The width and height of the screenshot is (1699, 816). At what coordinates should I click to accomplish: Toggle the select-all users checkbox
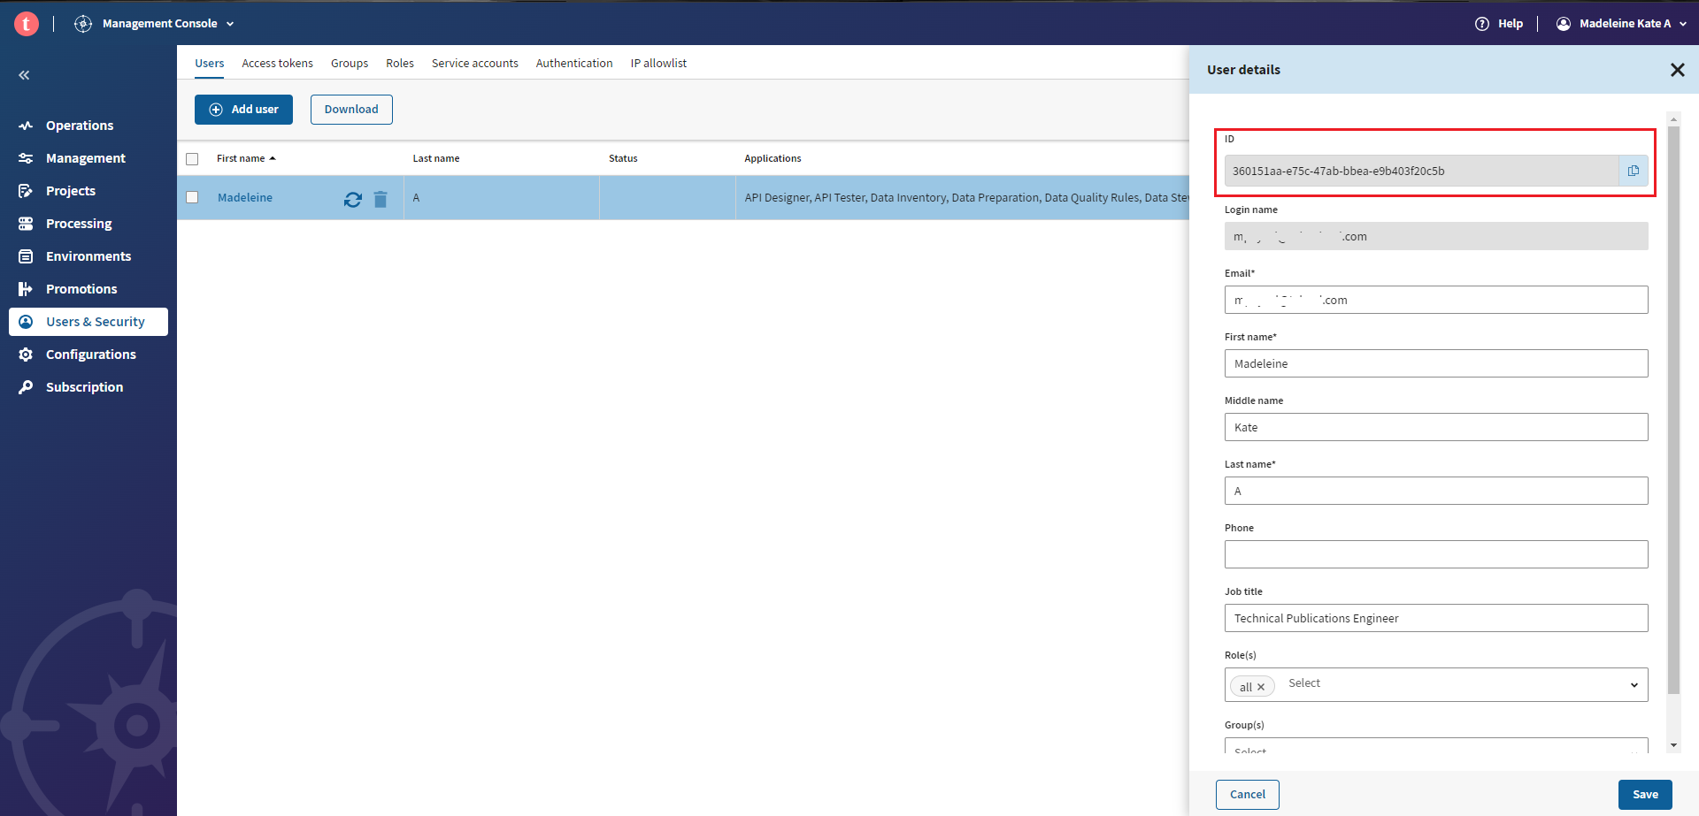click(192, 159)
